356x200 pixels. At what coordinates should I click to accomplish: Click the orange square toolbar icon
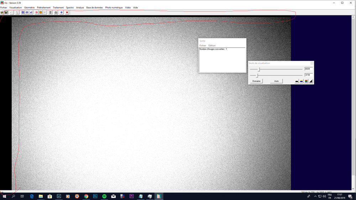41,12
